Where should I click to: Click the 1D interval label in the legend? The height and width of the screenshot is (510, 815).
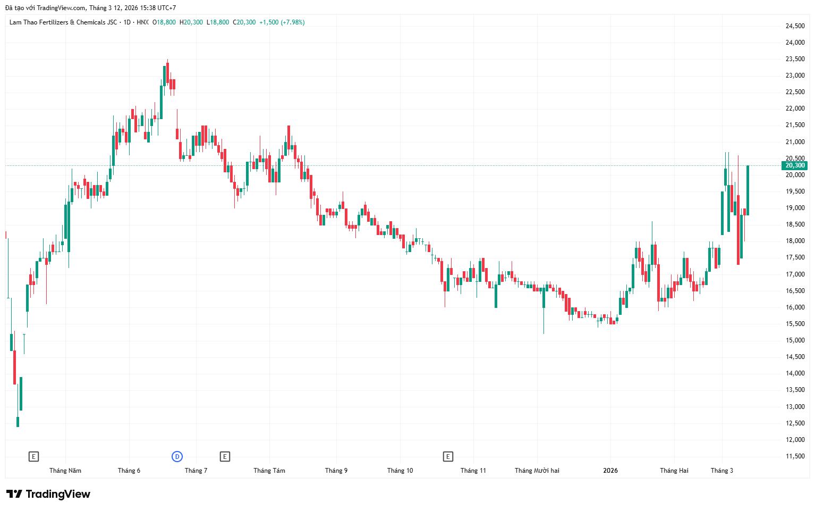[127, 22]
